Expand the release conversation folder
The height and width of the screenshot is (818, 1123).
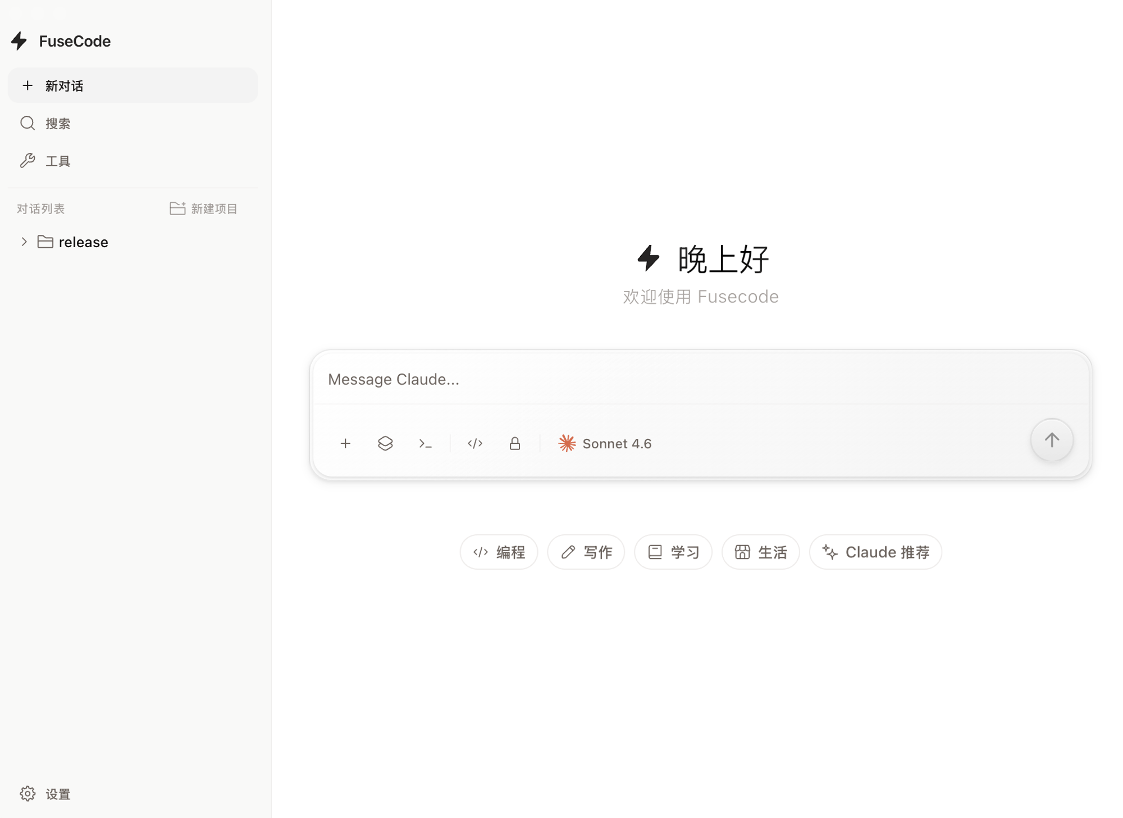83,242
